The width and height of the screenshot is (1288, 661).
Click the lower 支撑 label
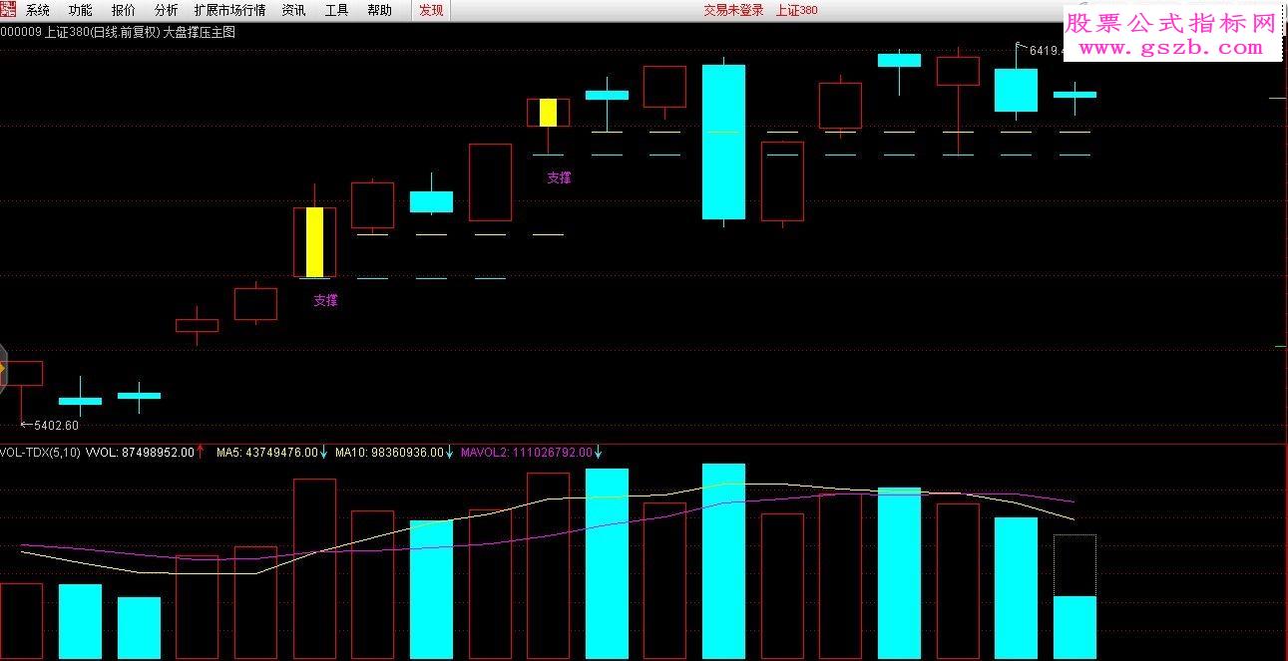325,299
